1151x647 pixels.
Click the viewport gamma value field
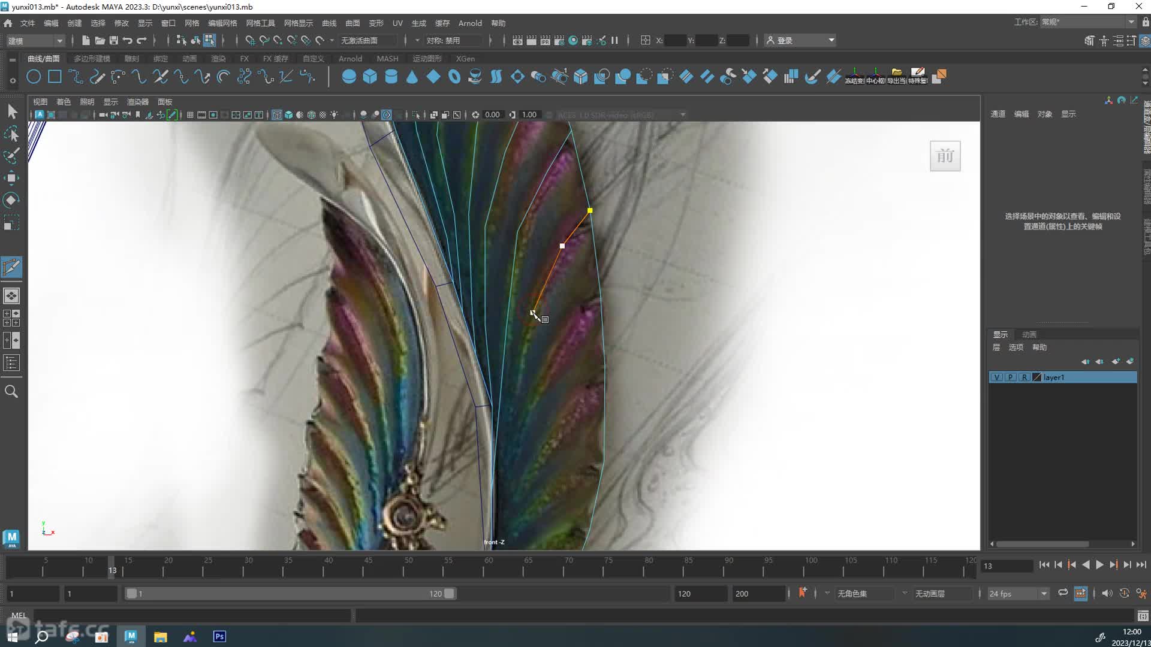pos(529,114)
